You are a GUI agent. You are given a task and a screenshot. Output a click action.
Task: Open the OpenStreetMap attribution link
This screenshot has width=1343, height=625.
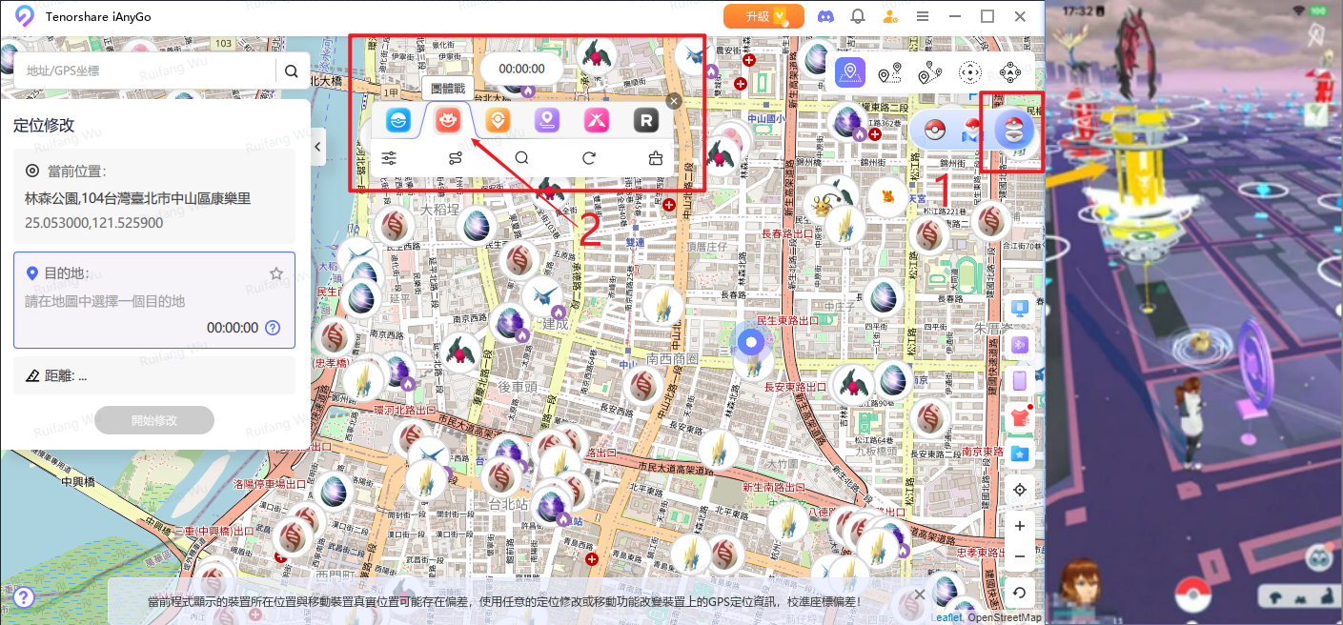pos(1005,617)
